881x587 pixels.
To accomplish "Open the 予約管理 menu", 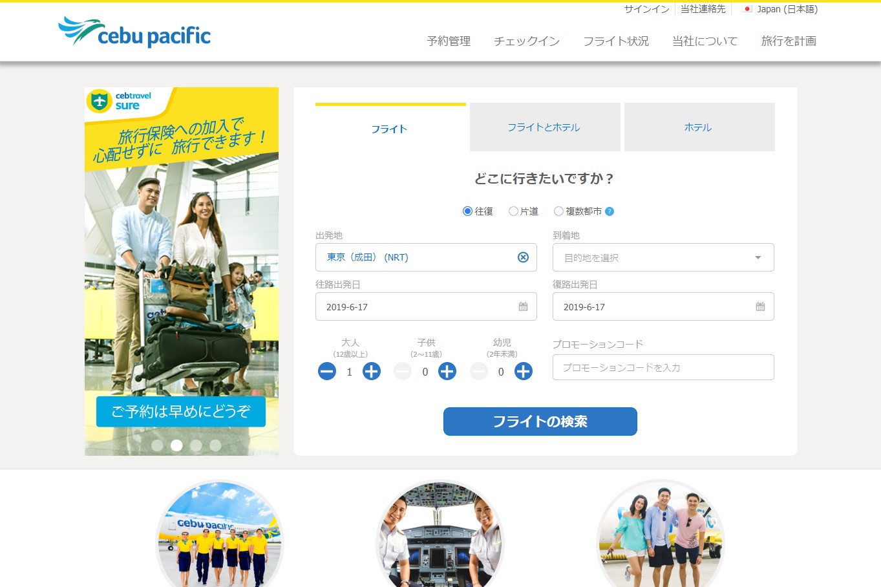I will click(449, 41).
